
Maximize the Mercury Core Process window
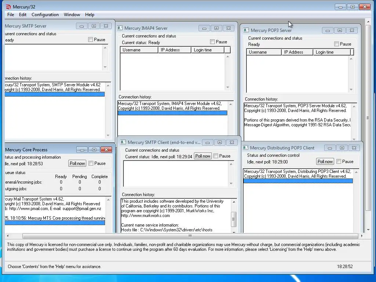(94, 150)
